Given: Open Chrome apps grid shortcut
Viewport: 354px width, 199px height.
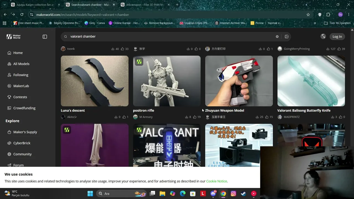Looking at the screenshot, I should coord(4,23).
